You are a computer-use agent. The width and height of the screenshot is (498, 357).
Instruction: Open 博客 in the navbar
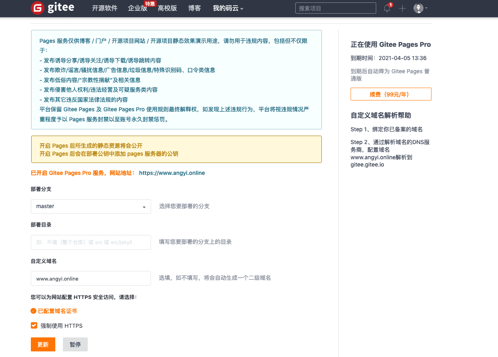195,8
